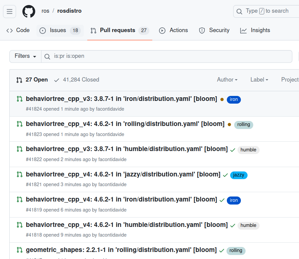Click PR icon for #41822 humble row
This screenshot has width=299, height=259.
point(19,149)
